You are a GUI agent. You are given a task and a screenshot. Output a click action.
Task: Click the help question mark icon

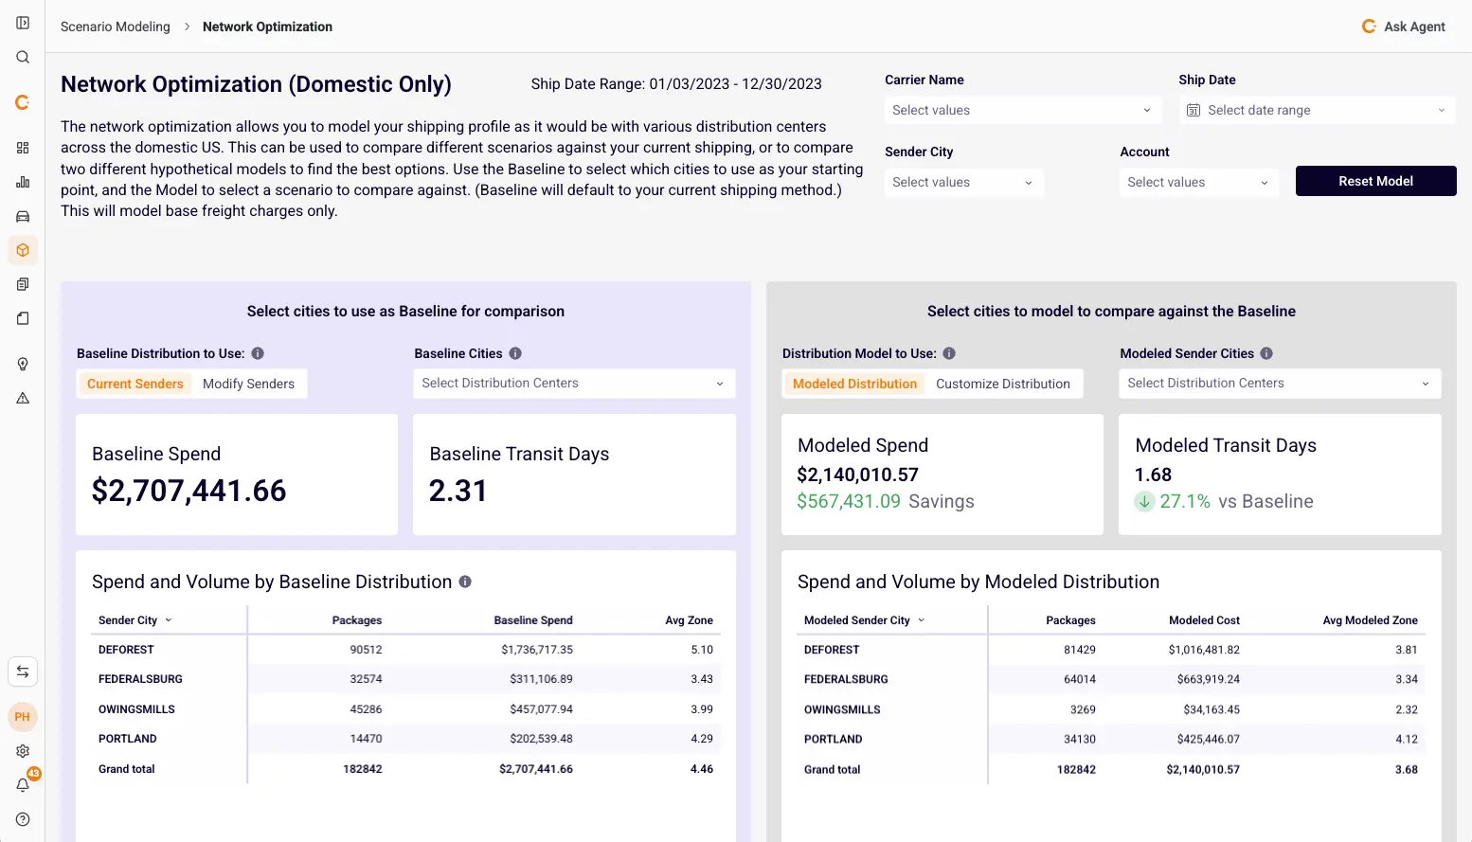click(23, 819)
